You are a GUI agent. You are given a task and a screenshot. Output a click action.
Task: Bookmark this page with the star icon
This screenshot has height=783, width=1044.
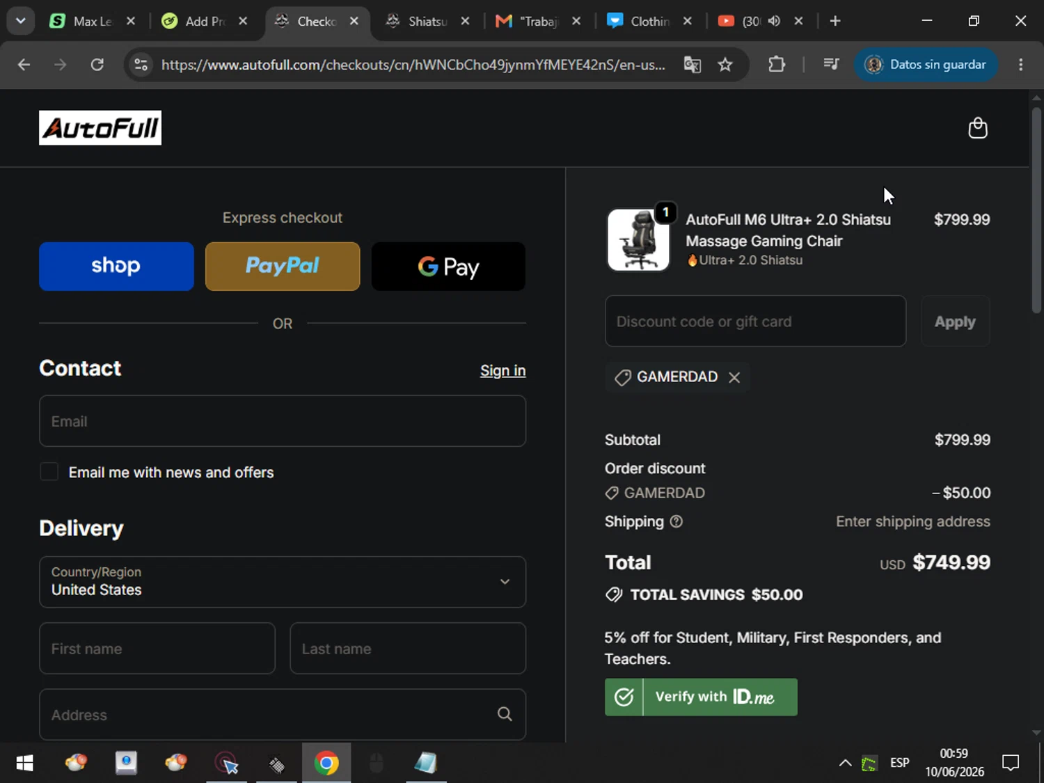(x=725, y=65)
